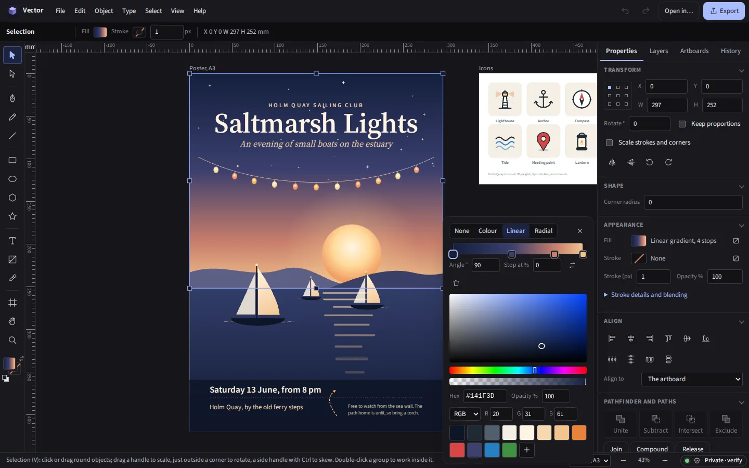This screenshot has width=749, height=468.
Task: Rotate counter-clockwise icon in Transform
Action: [650, 162]
